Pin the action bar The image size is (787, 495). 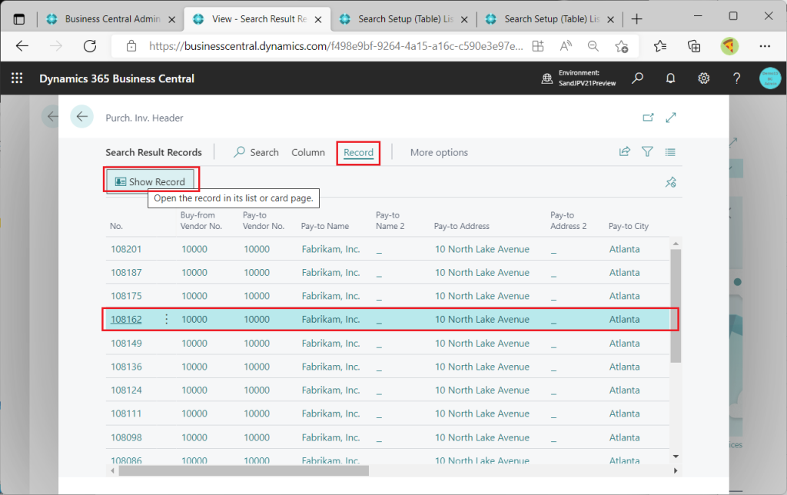pos(670,182)
